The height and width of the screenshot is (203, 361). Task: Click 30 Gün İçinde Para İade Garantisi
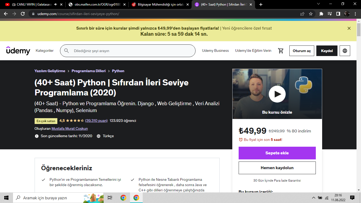[x=277, y=181]
